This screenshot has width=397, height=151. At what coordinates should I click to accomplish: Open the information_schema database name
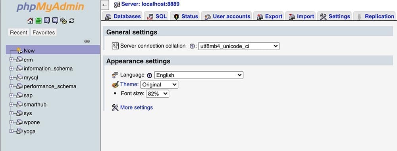tap(48, 69)
